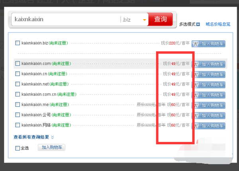Click the cart icon for kaixnkaixin.me
Screen dimensions: 239x171
tap(196, 105)
